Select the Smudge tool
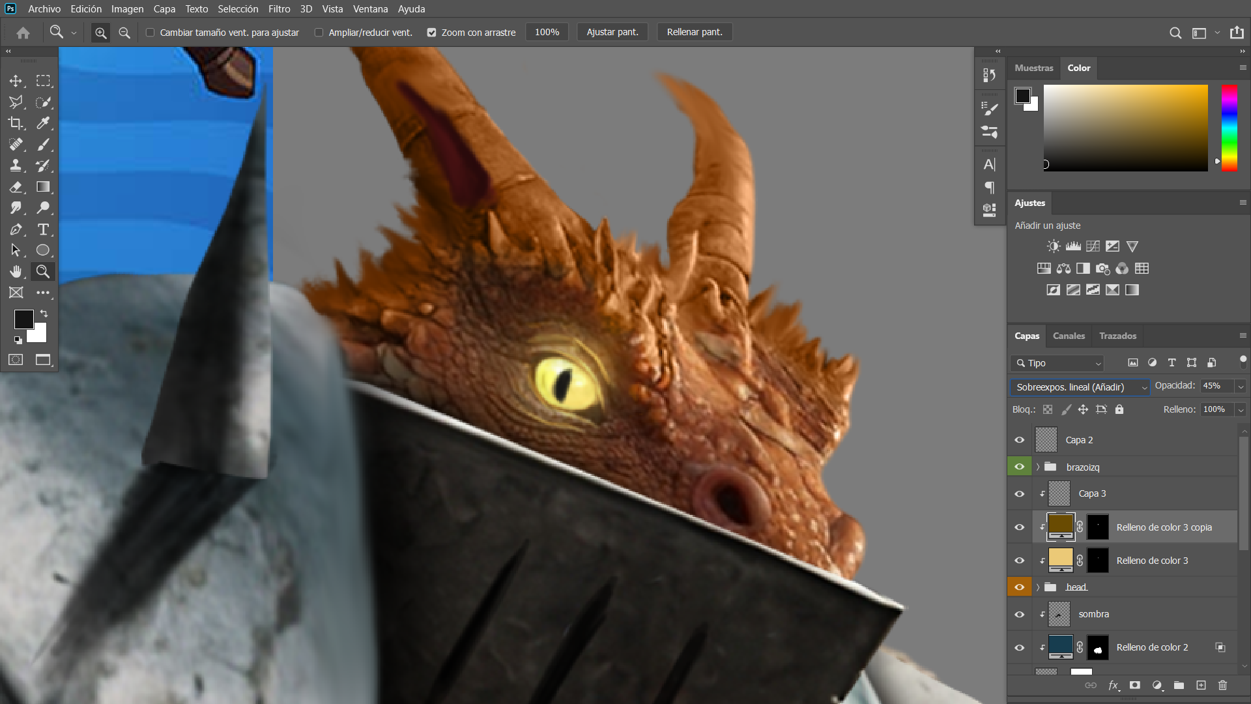The width and height of the screenshot is (1251, 704). (x=16, y=208)
